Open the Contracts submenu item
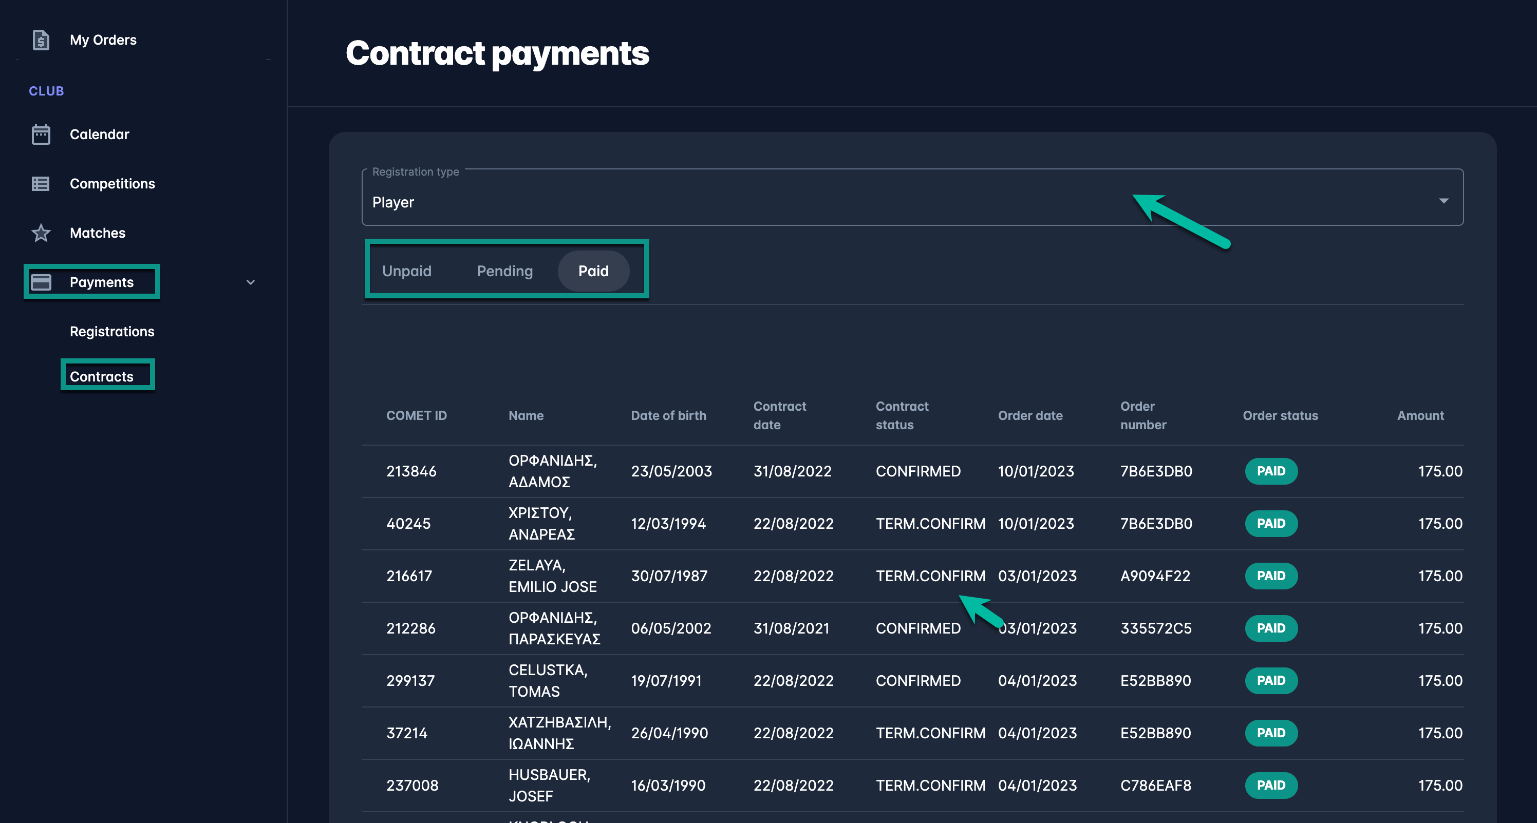1537x823 pixels. (101, 377)
